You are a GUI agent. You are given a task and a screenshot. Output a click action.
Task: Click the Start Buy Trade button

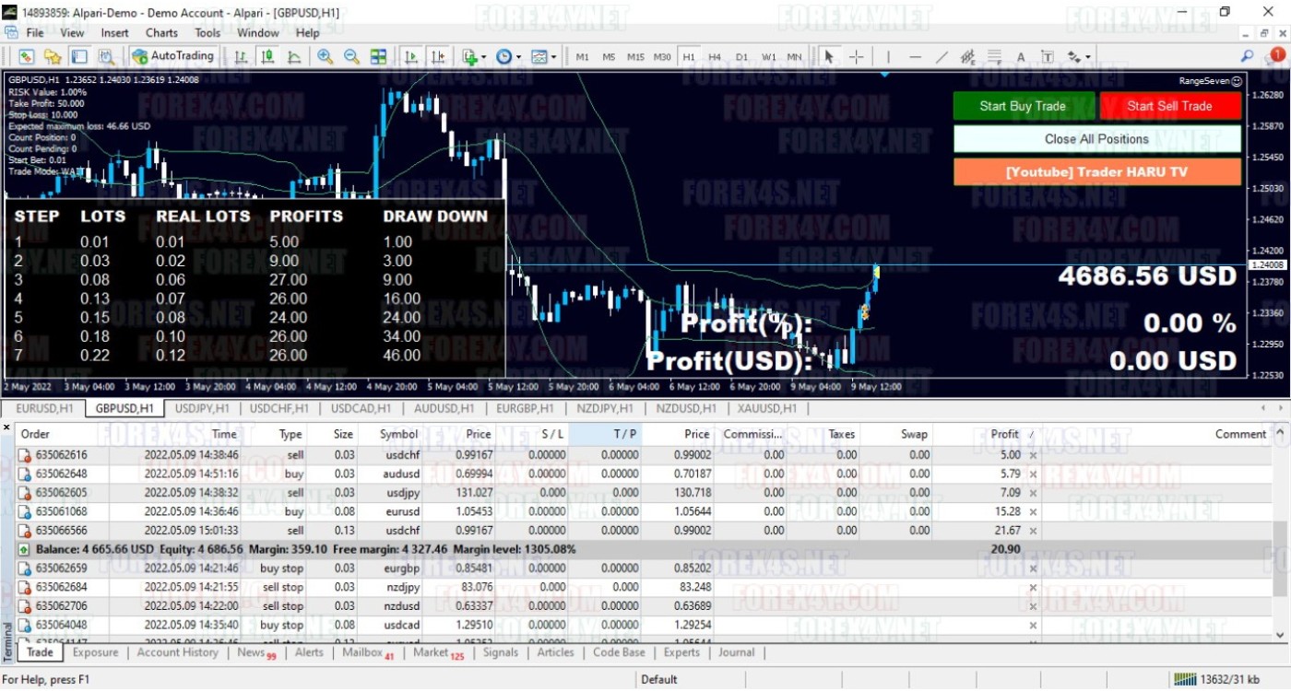pos(1024,106)
